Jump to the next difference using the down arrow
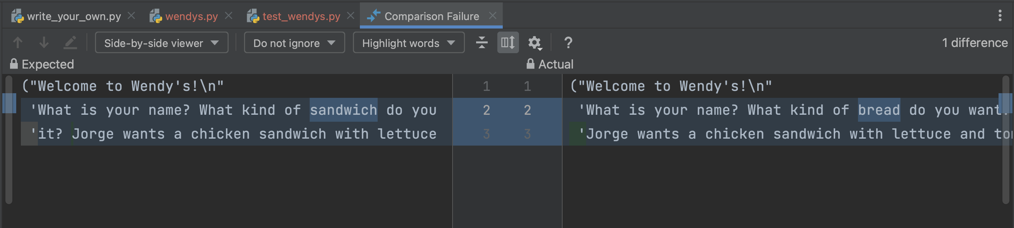 (44, 43)
